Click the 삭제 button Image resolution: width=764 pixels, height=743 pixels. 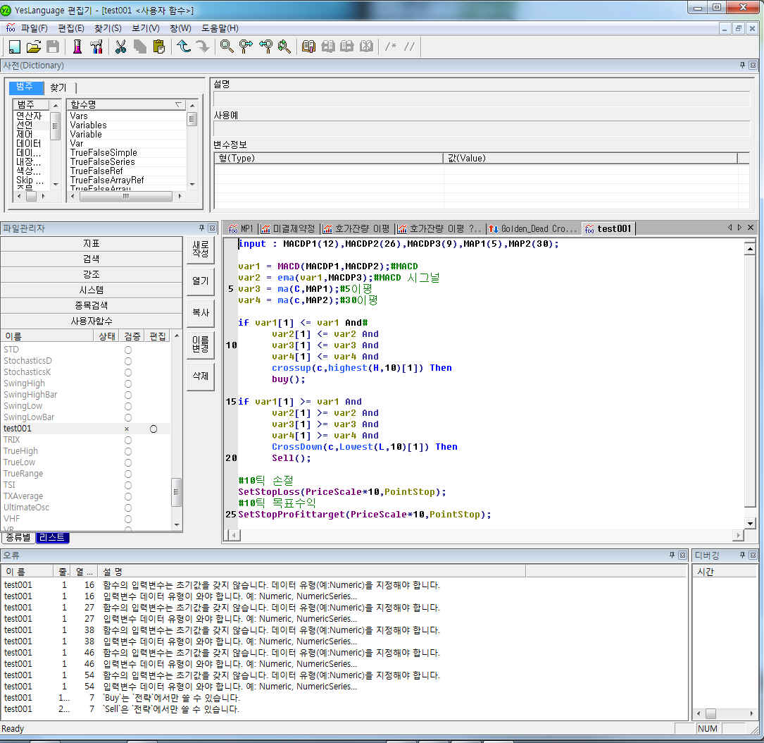(200, 376)
